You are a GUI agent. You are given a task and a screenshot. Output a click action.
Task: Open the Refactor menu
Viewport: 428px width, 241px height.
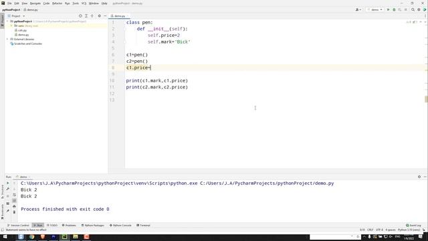[58, 3]
